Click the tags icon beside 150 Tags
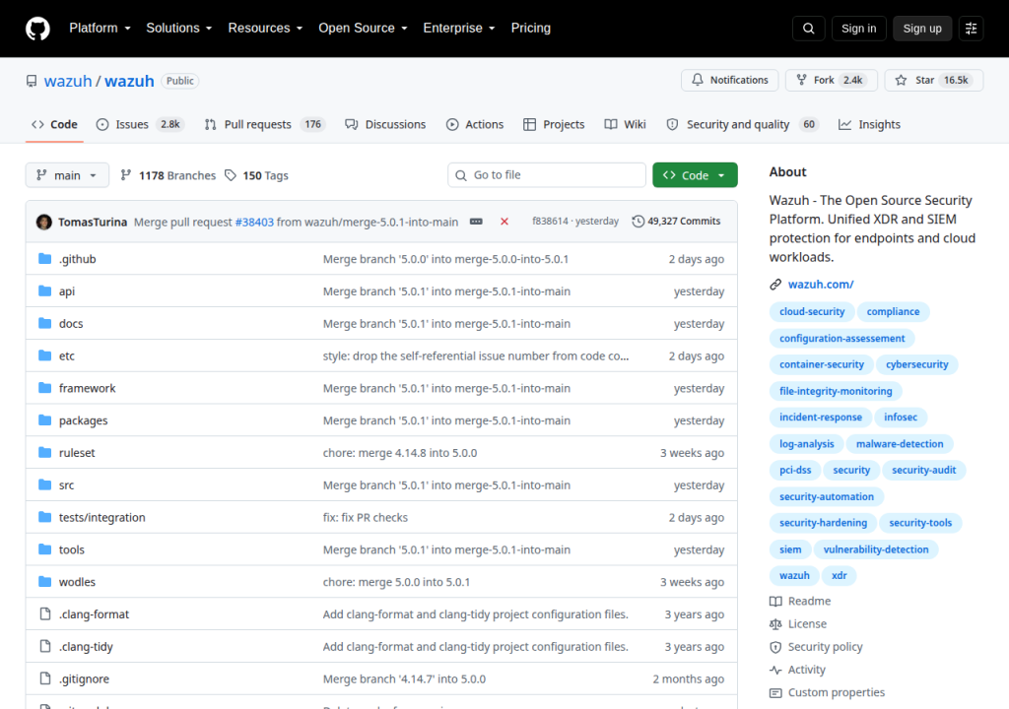Image resolution: width=1009 pixels, height=709 pixels. click(231, 175)
